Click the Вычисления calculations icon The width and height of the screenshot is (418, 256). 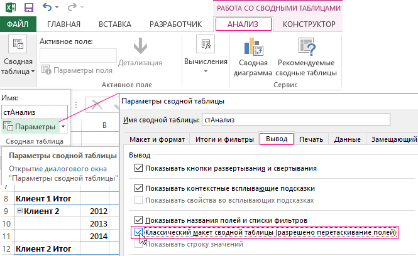[x=205, y=45]
